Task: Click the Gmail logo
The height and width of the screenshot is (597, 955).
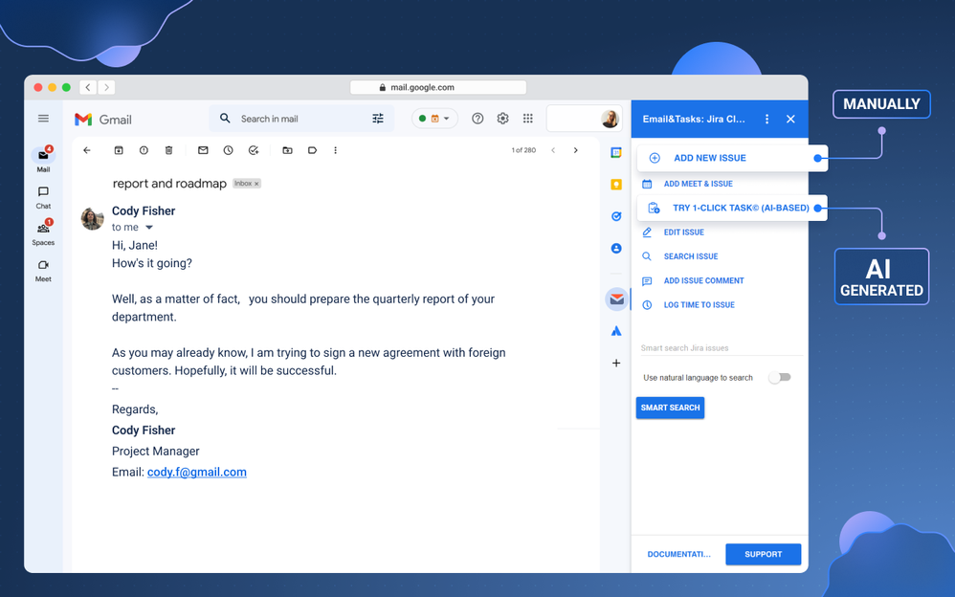Action: point(103,120)
